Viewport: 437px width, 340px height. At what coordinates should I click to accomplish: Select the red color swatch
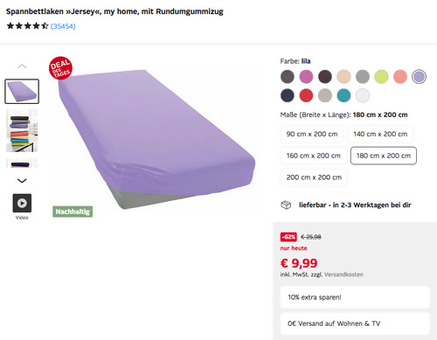pyautogui.click(x=306, y=95)
